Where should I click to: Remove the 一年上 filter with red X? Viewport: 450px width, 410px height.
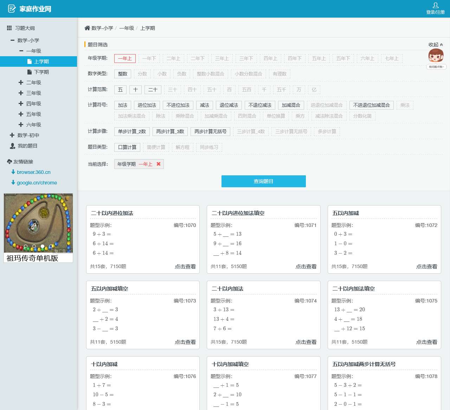point(159,164)
